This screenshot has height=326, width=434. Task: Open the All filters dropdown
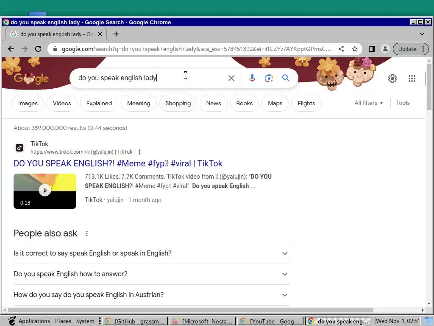pos(369,103)
